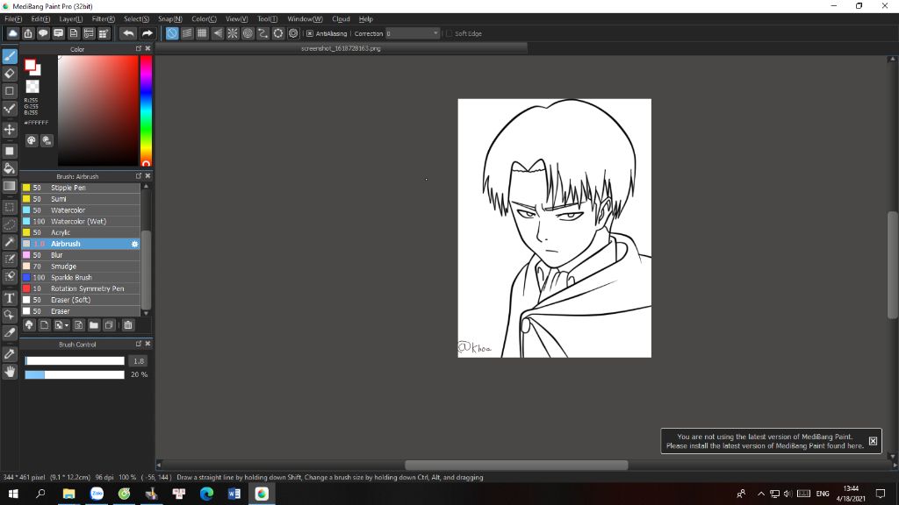Select the Select Pen tool

(10, 259)
